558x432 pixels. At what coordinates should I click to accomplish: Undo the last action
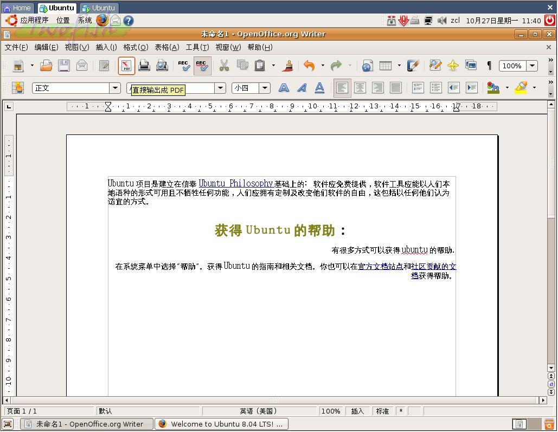(309, 66)
